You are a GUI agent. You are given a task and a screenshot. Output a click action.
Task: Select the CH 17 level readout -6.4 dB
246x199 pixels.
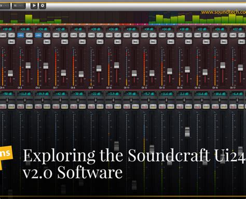tap(237, 94)
